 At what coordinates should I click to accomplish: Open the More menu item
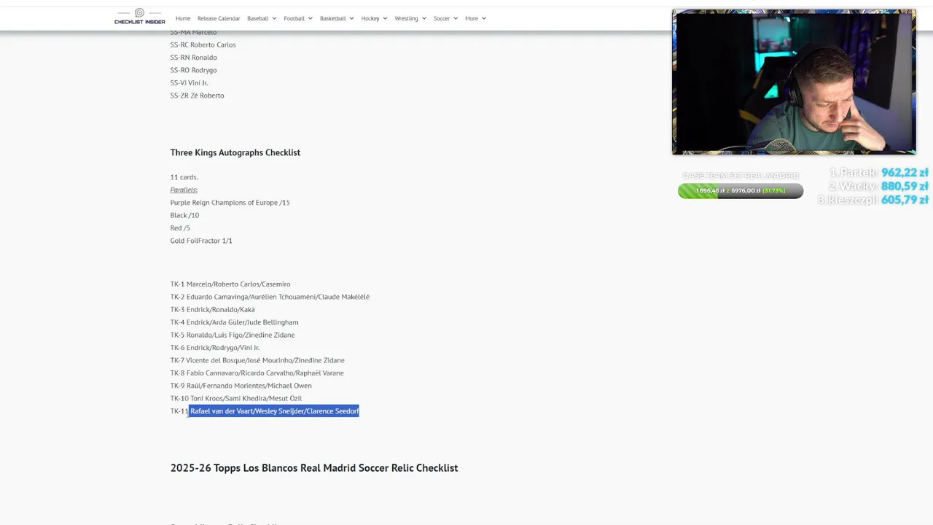coord(472,18)
